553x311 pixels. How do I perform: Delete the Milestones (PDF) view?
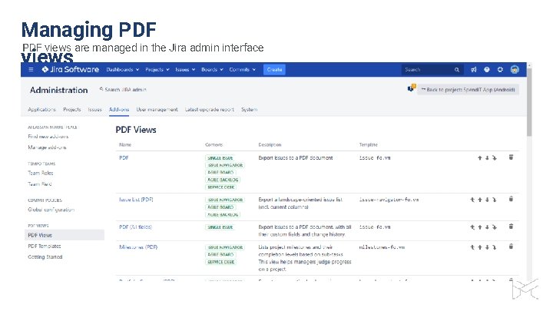[511, 246]
